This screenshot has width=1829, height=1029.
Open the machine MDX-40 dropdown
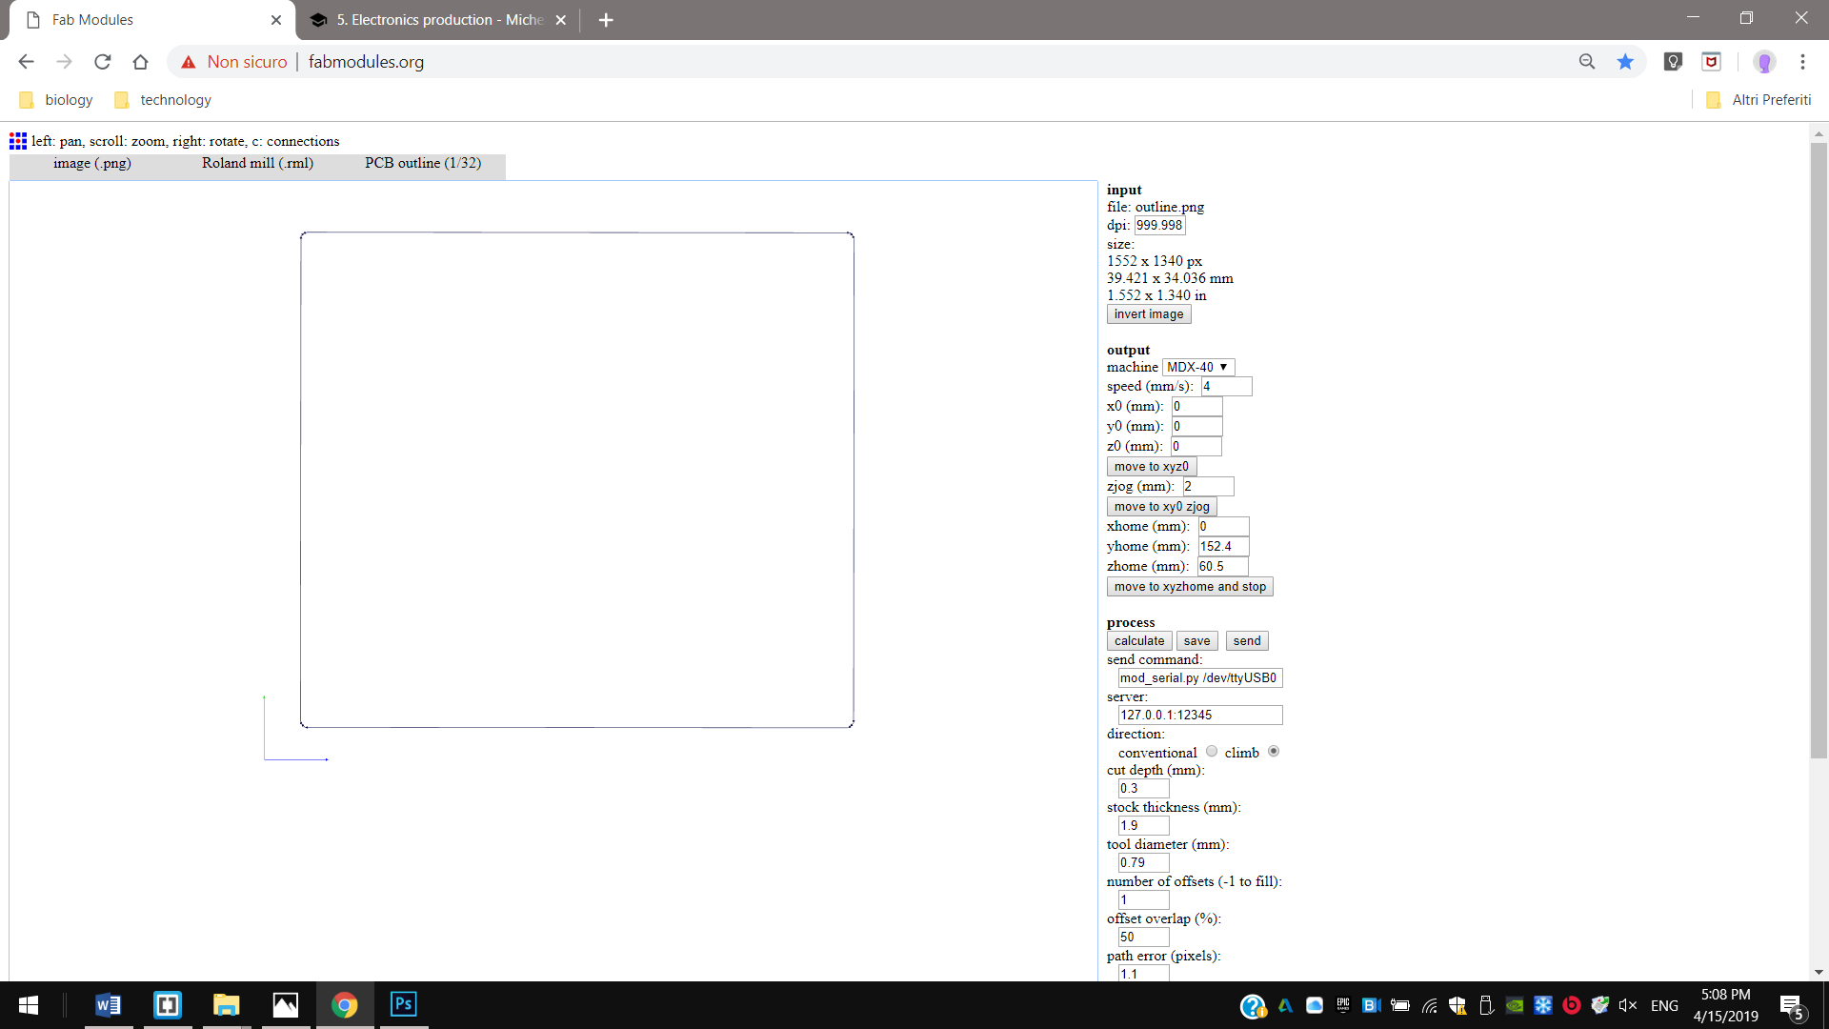click(1197, 367)
